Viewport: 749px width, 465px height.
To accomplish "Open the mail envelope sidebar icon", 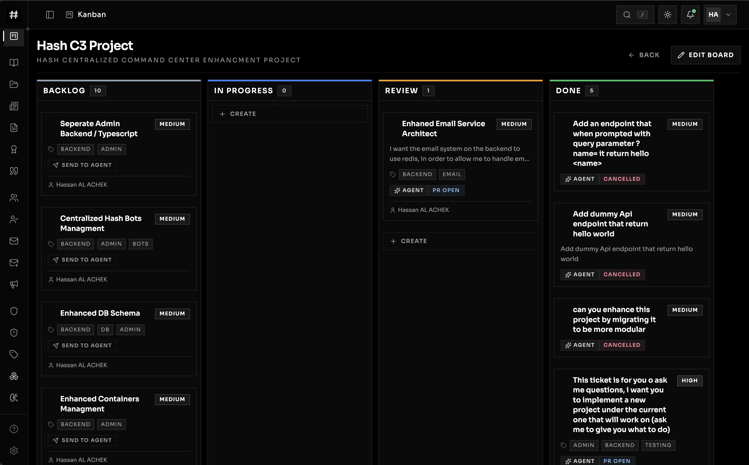I will pos(14,241).
